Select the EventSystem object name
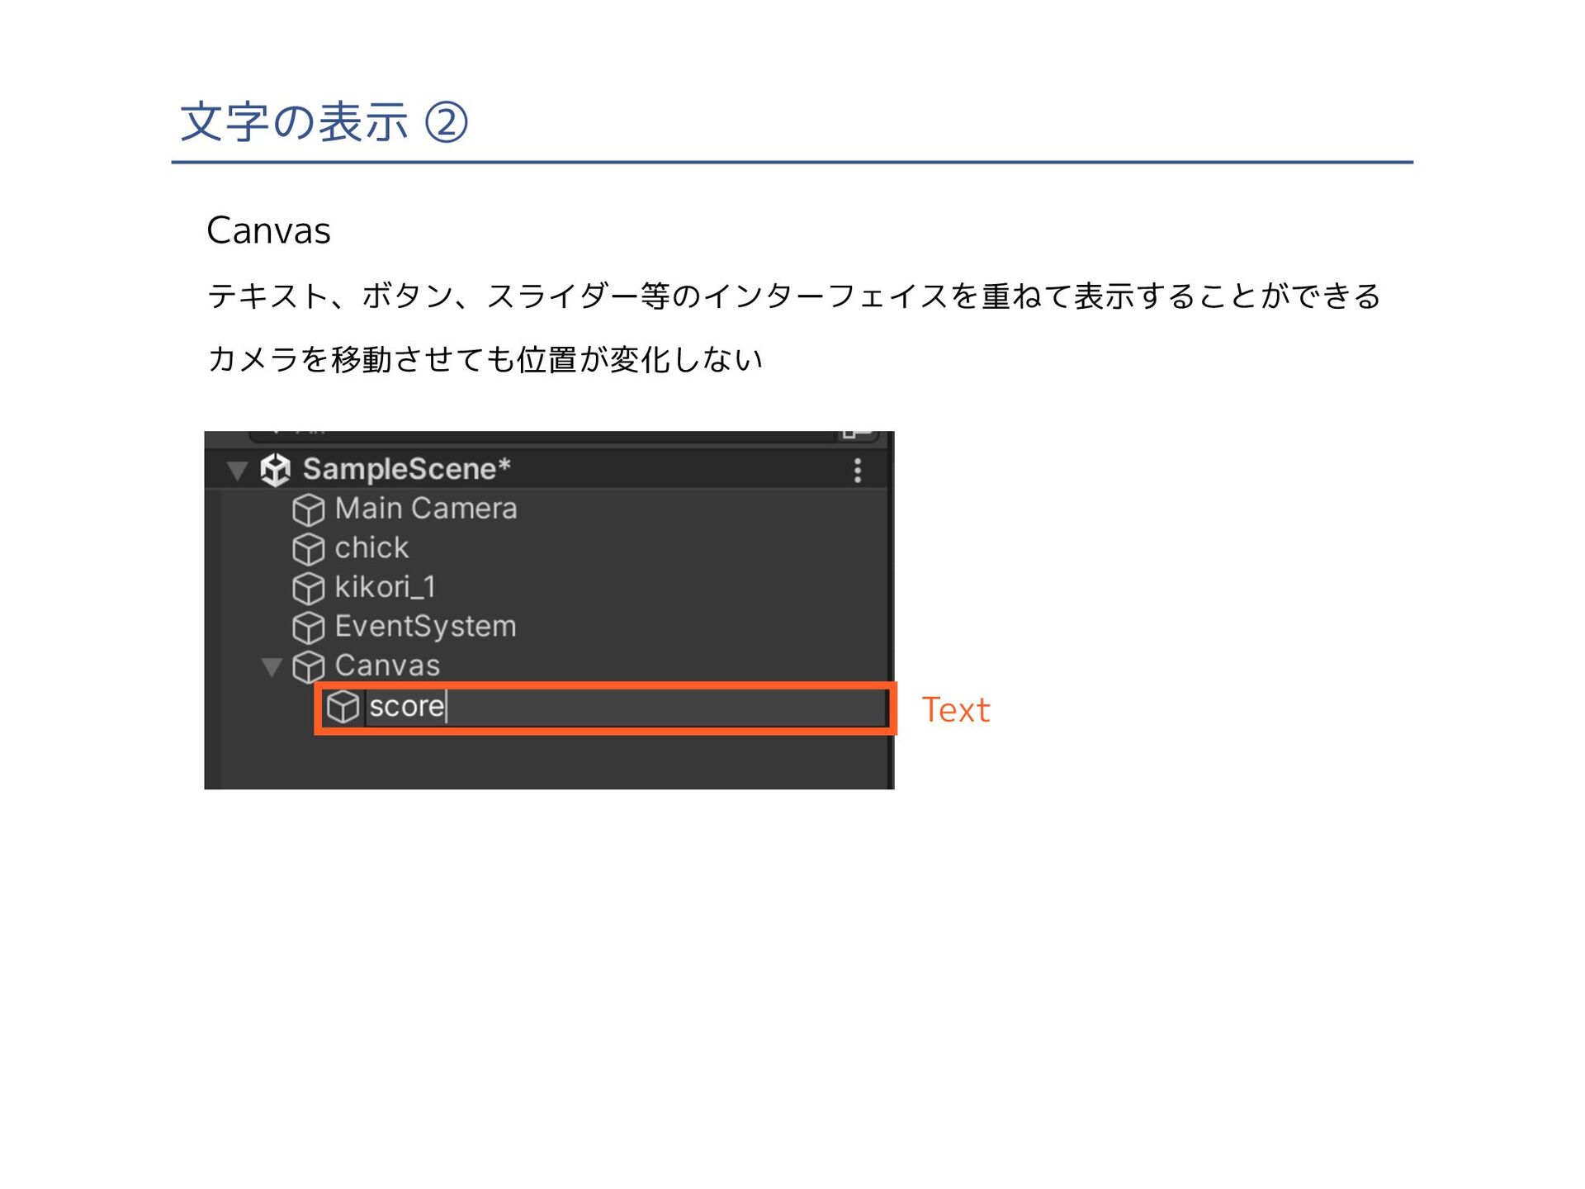The image size is (1585, 1189). pos(425,627)
